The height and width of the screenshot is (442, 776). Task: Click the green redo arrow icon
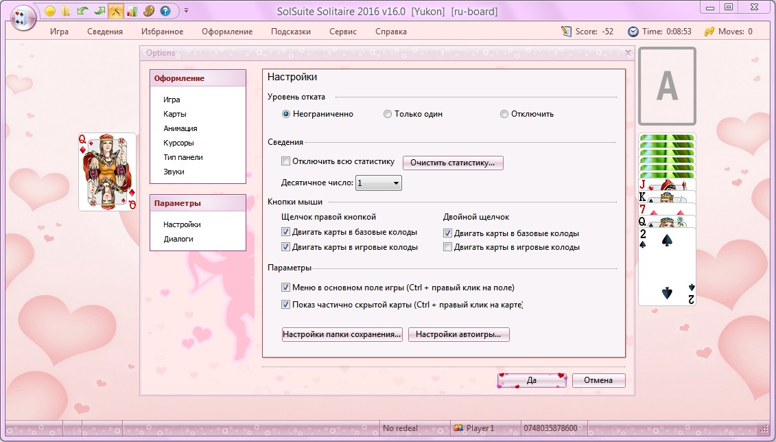pos(99,11)
